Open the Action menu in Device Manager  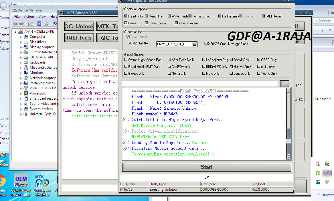[29, 17]
